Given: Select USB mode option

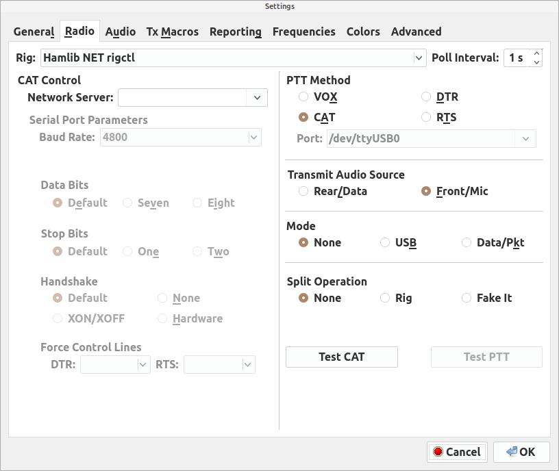Looking at the screenshot, I should click(x=385, y=242).
